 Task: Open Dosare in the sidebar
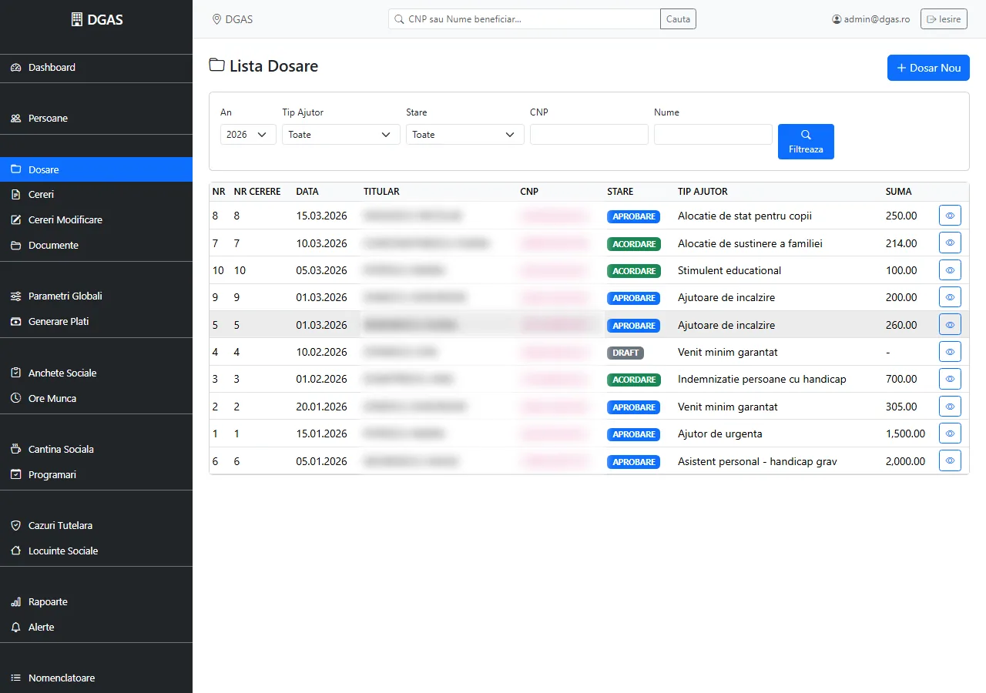[96, 169]
